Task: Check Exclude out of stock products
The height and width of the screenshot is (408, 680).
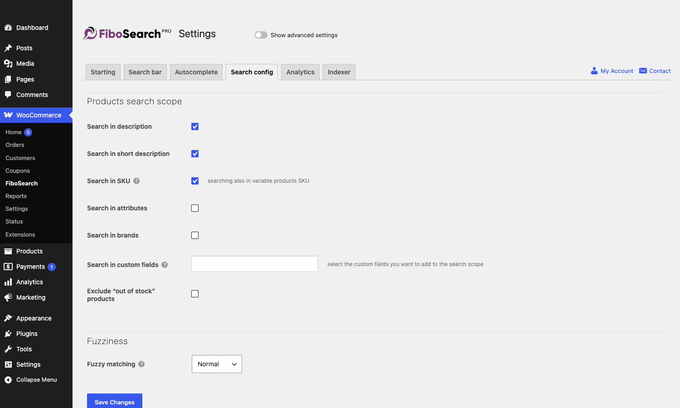Action: 195,294
